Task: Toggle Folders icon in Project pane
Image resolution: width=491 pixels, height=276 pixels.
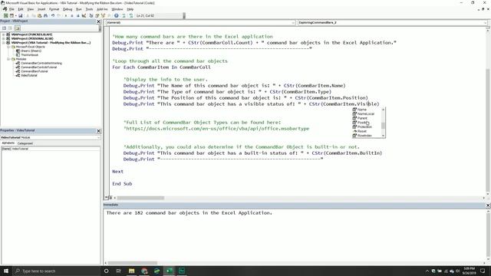Action: tap(17, 28)
